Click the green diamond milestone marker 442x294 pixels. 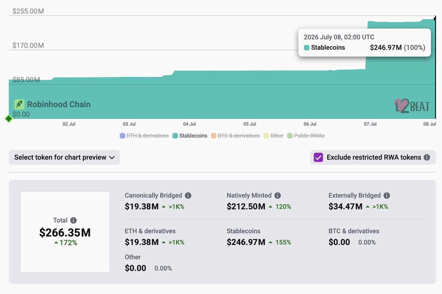pos(8,119)
